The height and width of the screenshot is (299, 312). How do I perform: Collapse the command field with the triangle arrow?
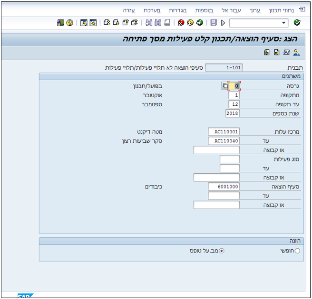223,23
